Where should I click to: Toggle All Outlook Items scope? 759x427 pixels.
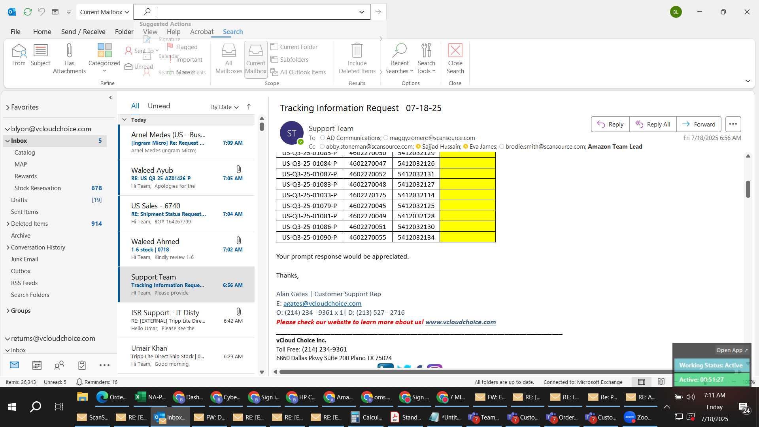(x=298, y=72)
